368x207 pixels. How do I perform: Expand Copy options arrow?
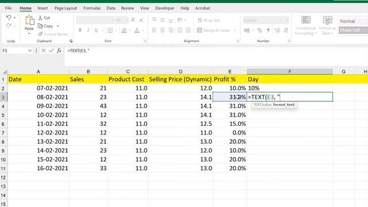57,26
